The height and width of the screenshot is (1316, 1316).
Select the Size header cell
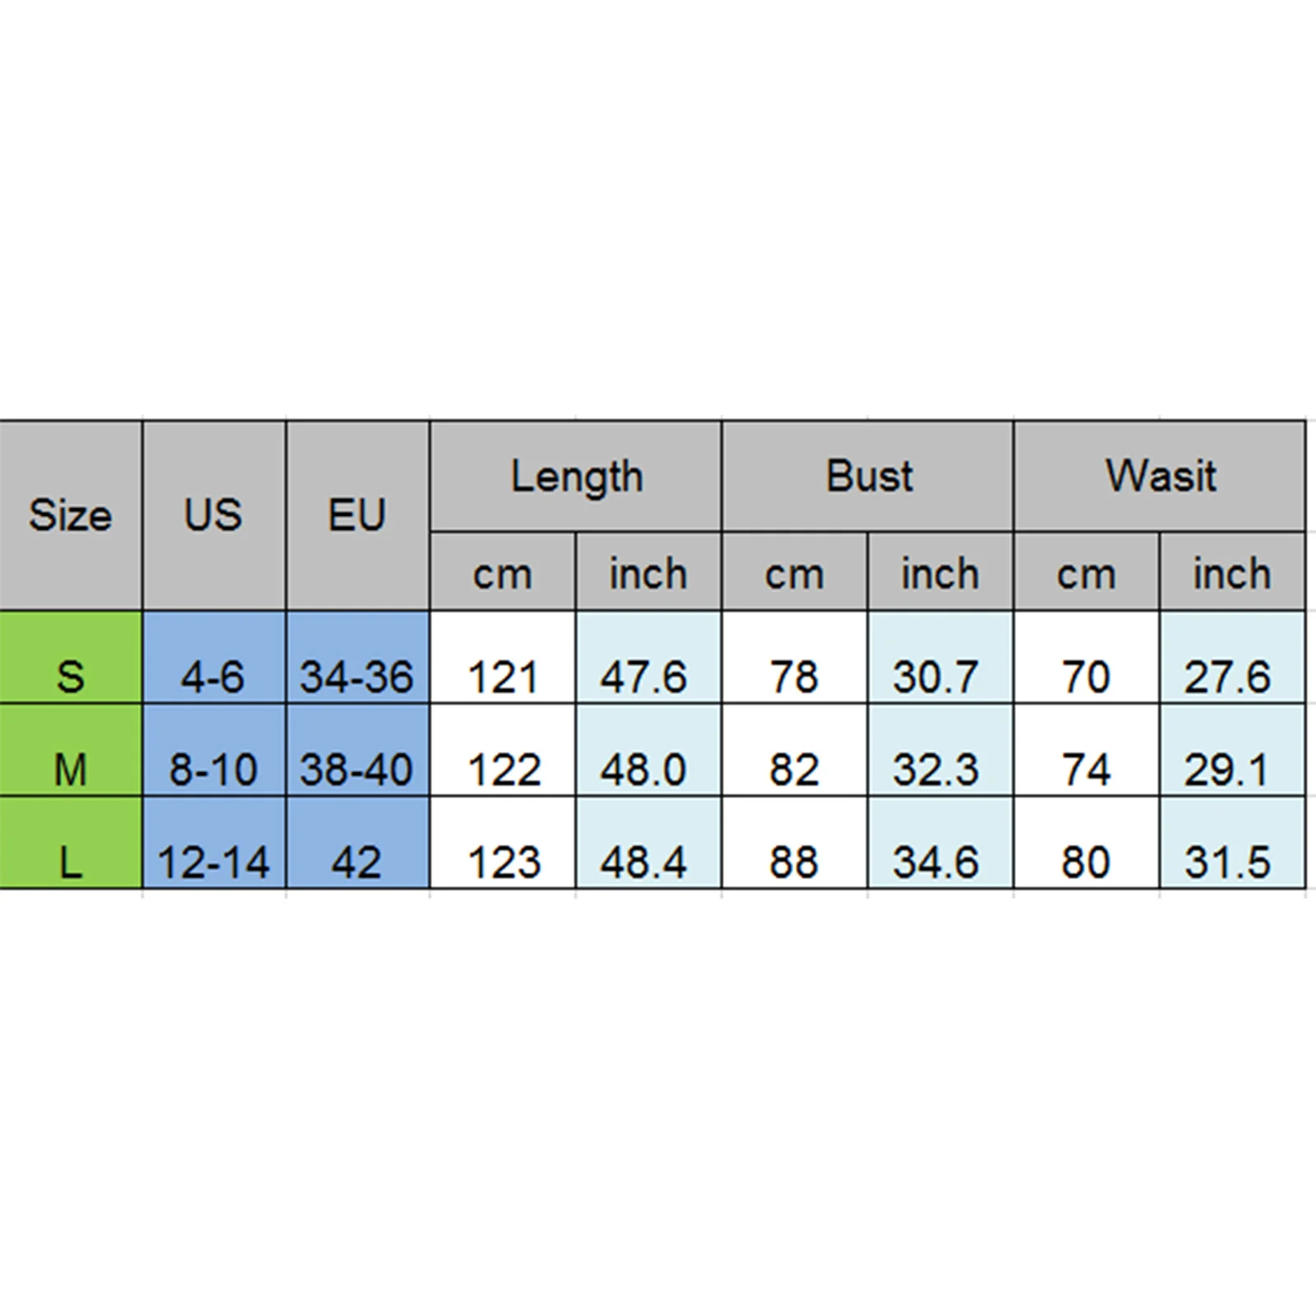point(71,516)
